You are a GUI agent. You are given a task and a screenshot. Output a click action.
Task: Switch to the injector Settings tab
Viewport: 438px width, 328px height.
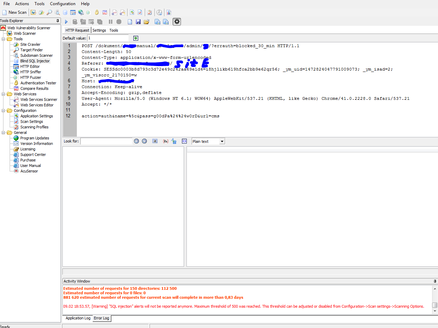pos(99,30)
